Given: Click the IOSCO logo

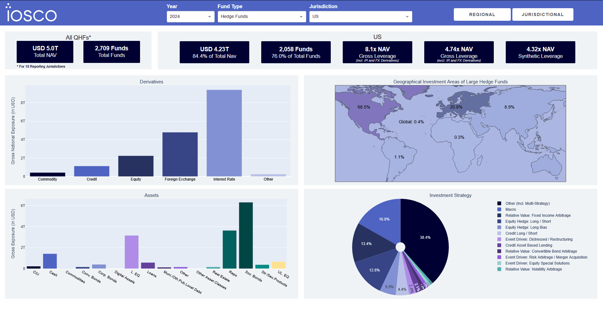Looking at the screenshot, I should [31, 13].
